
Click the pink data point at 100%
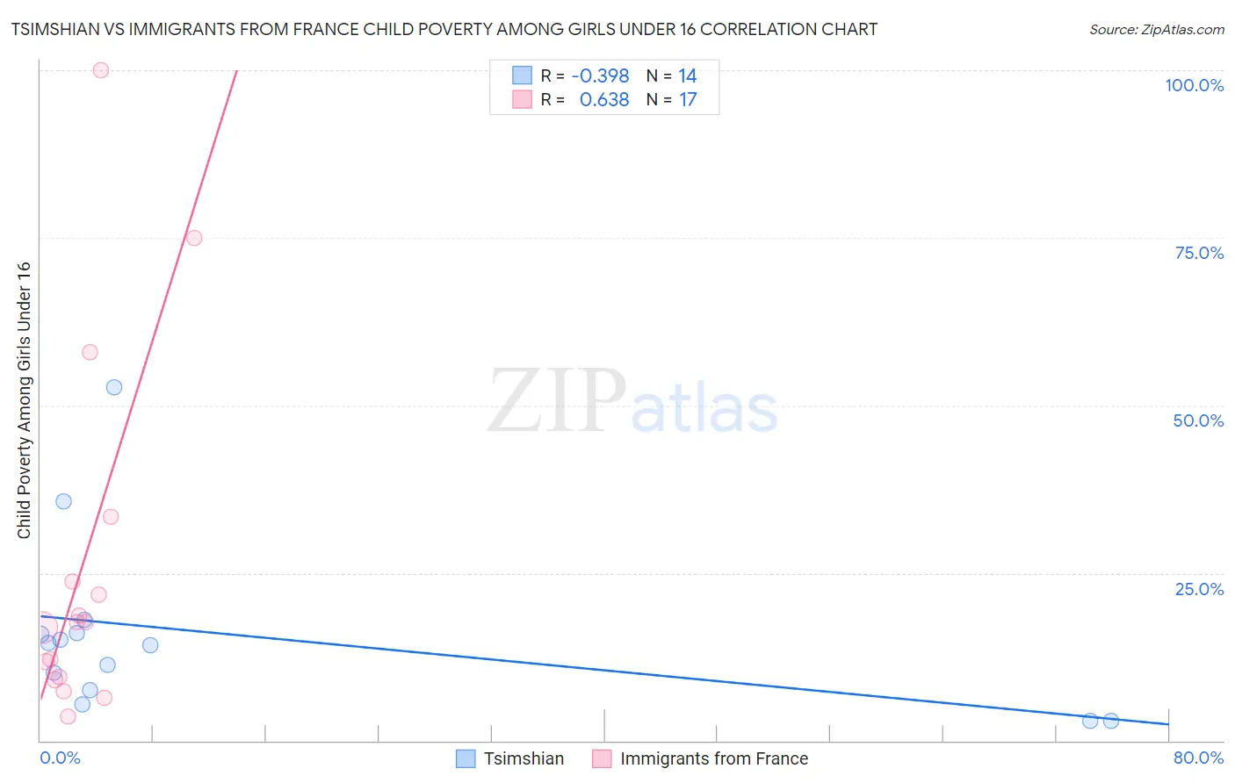tap(101, 70)
